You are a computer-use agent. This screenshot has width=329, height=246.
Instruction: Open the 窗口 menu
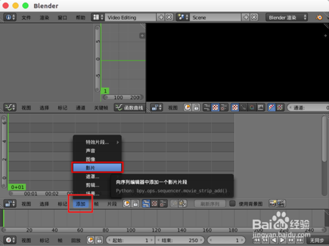click(x=63, y=18)
